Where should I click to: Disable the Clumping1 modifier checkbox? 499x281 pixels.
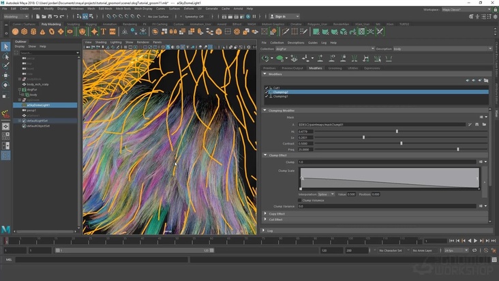click(267, 96)
